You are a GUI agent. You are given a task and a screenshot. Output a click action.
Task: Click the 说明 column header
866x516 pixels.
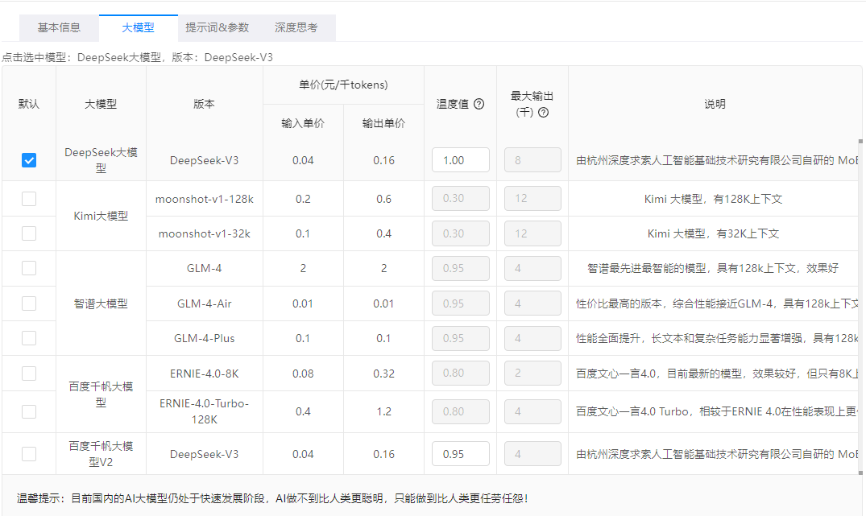[x=715, y=104]
